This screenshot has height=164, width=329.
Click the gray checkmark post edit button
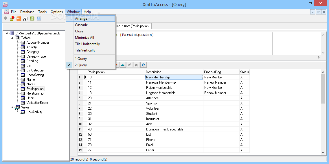130,65
